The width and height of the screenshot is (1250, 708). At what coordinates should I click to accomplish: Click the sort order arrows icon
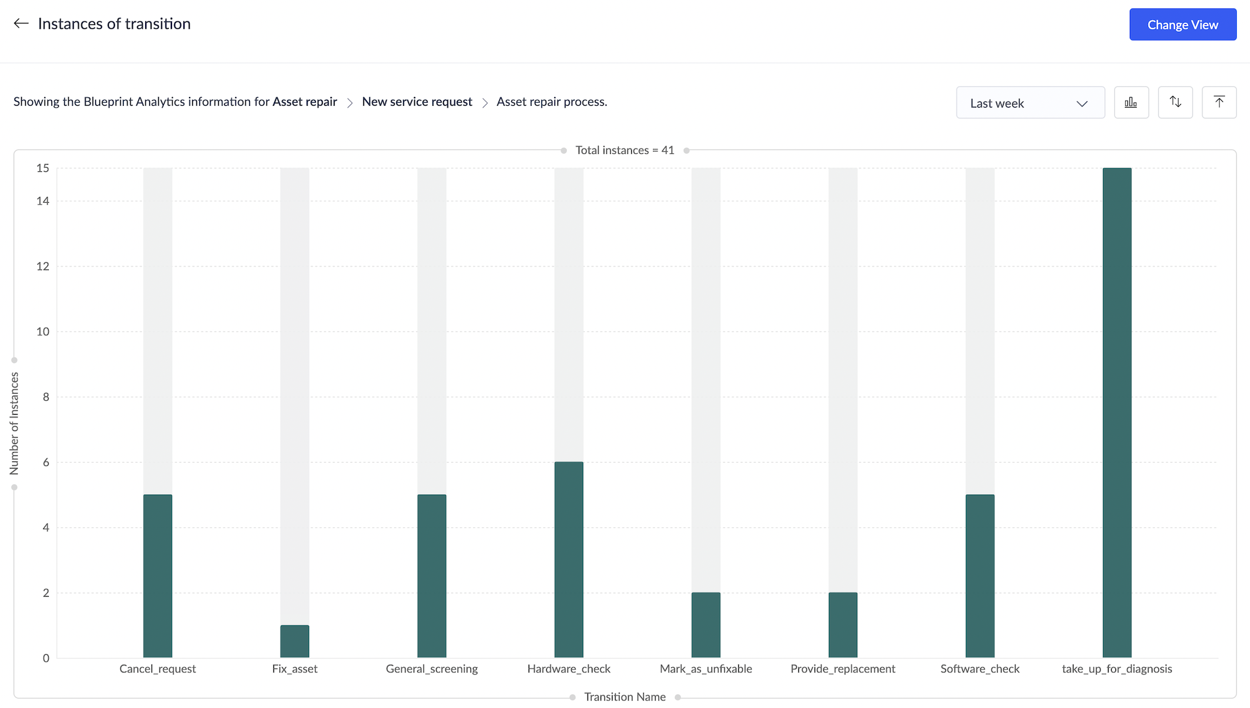coord(1175,103)
